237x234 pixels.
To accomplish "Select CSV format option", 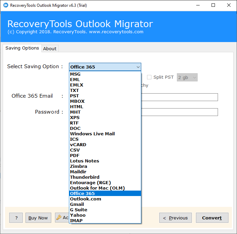I will (105, 150).
